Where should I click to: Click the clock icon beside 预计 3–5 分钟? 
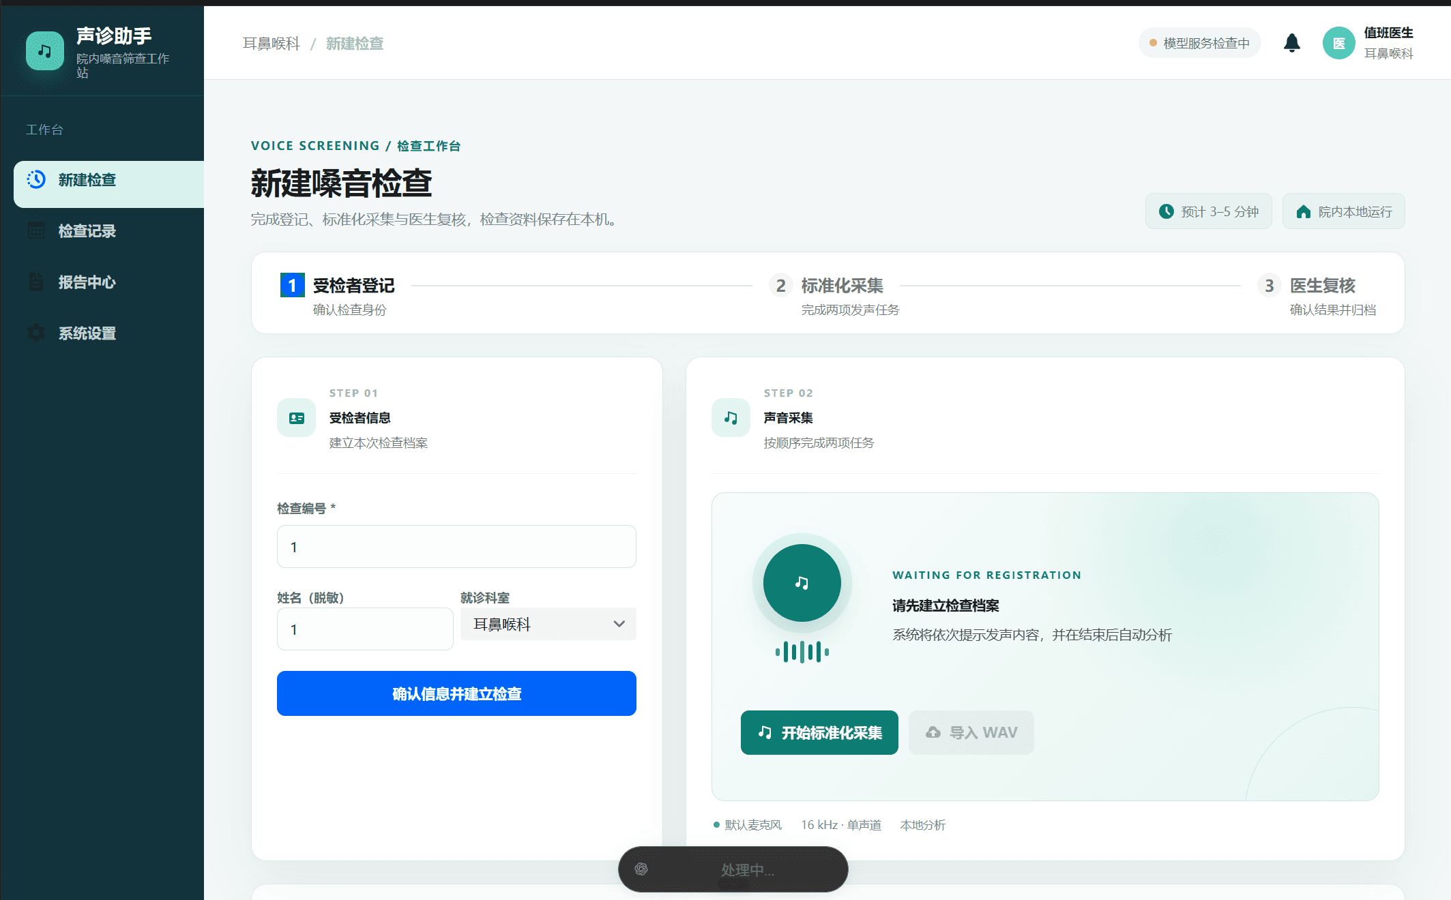(x=1167, y=211)
